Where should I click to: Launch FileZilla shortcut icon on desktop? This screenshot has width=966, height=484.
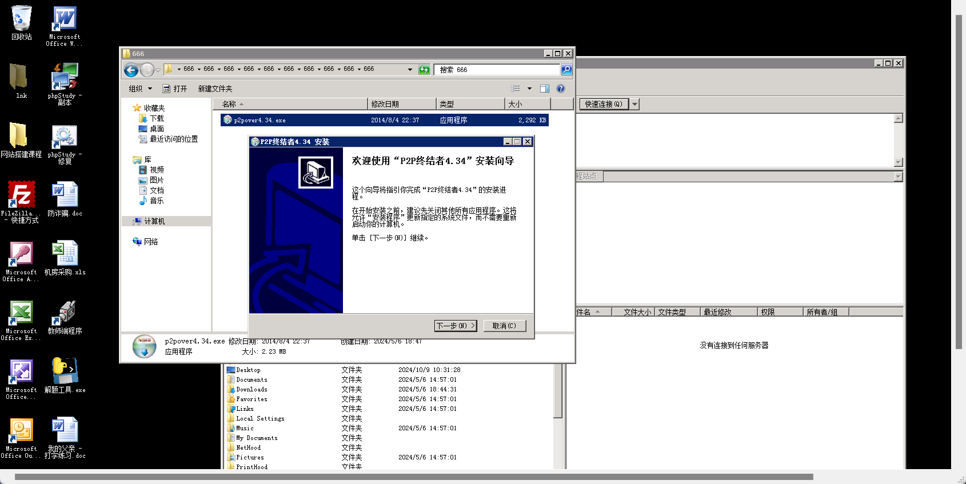21,202
